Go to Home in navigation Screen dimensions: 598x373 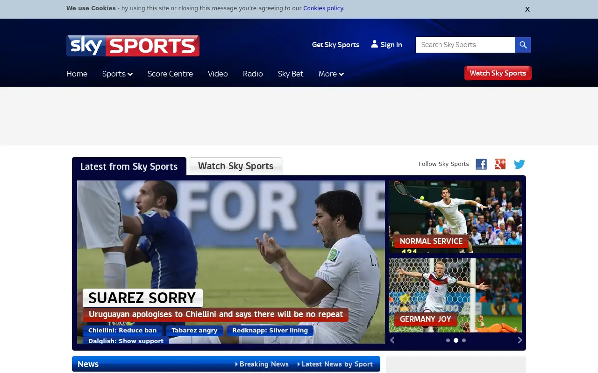point(77,74)
